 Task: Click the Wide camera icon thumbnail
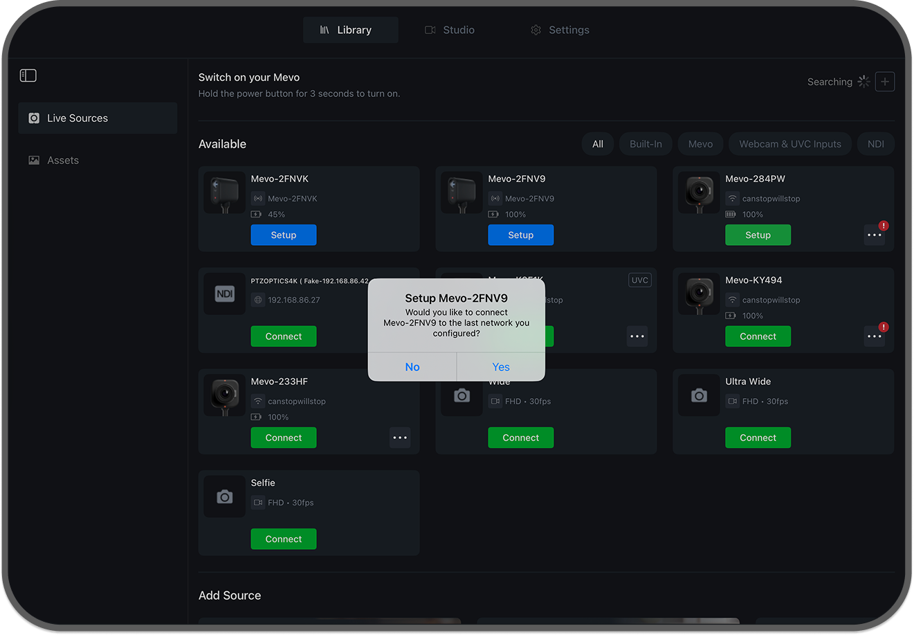[462, 395]
